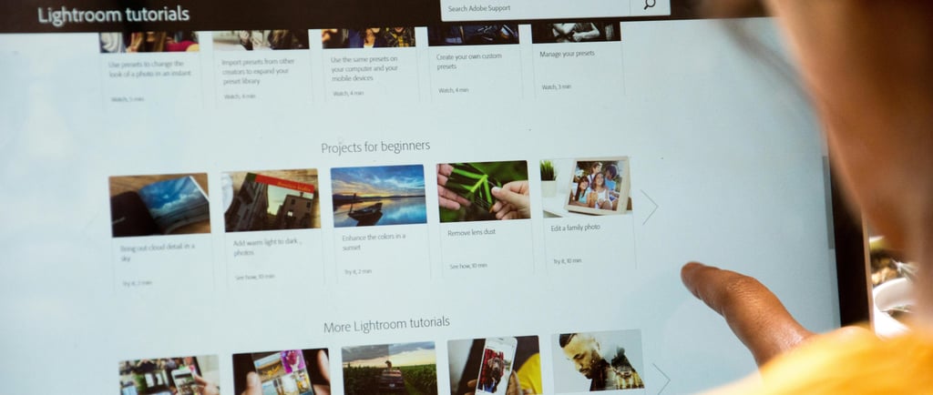
Task: Open the hands holding colorful photos thumbnail
Action: (281, 372)
